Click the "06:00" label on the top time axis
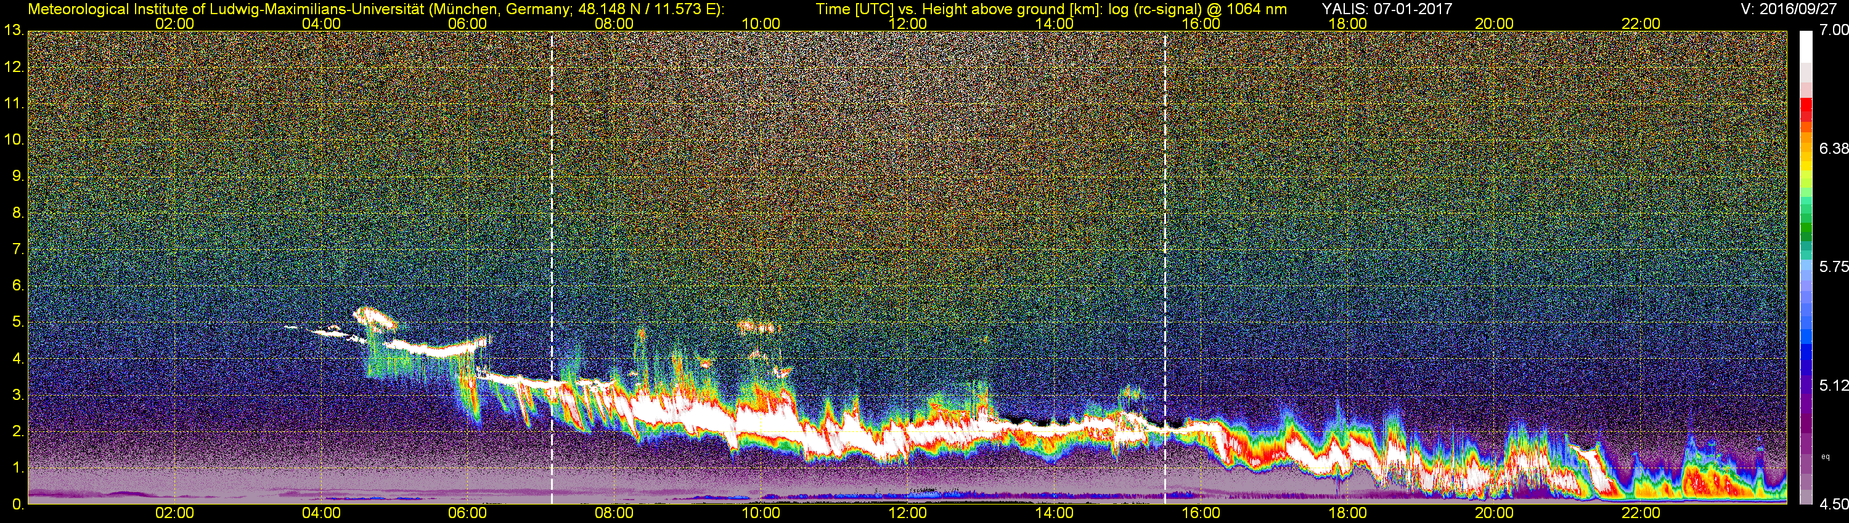Image resolution: width=1849 pixels, height=523 pixels. tap(467, 23)
